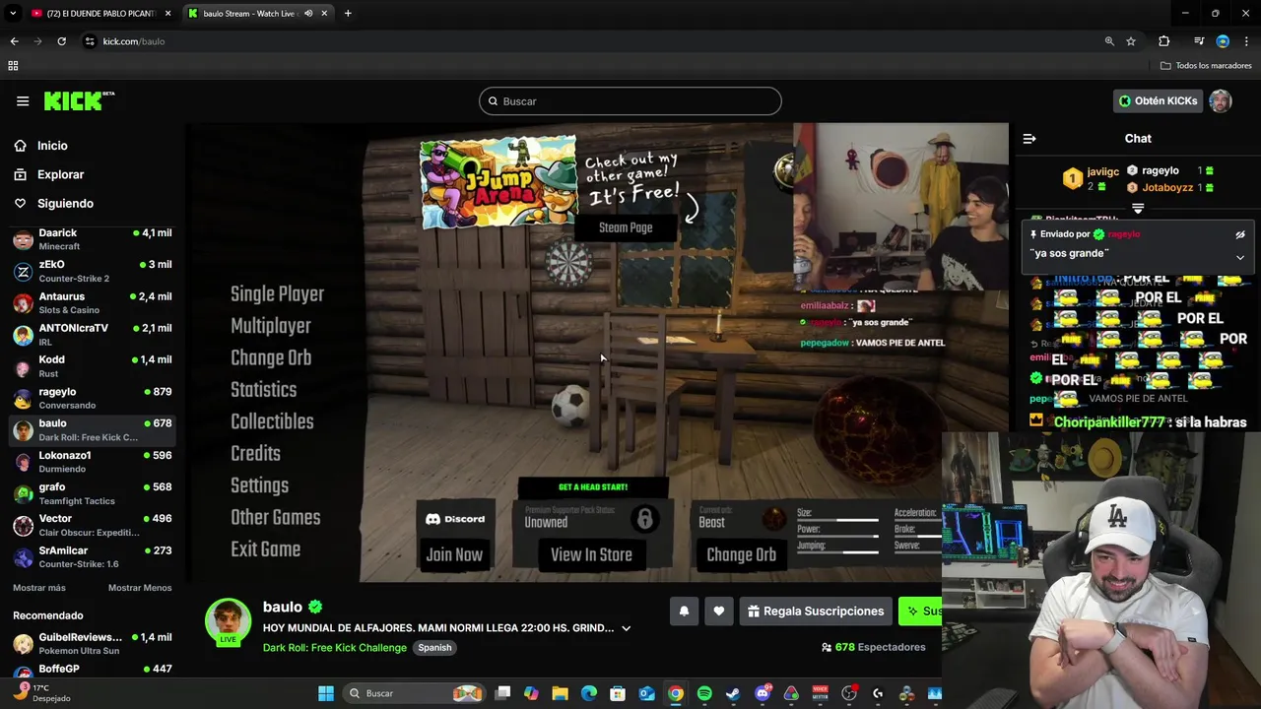The height and width of the screenshot is (709, 1261).
Task: Open Todos los marcadores folder
Action: click(x=1206, y=66)
